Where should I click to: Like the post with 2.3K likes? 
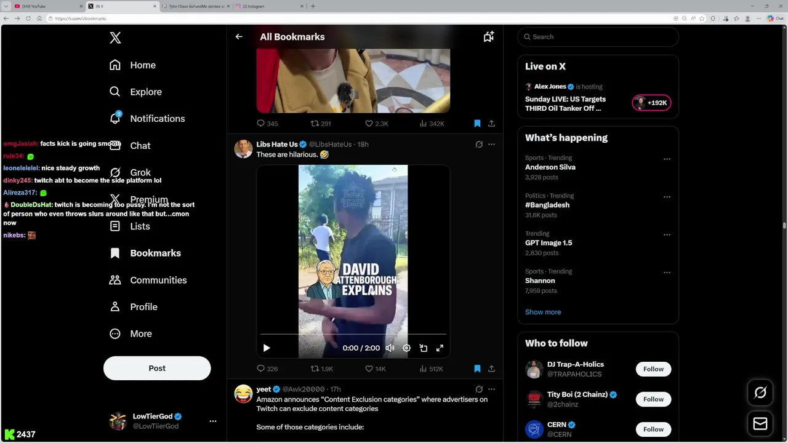pos(377,124)
